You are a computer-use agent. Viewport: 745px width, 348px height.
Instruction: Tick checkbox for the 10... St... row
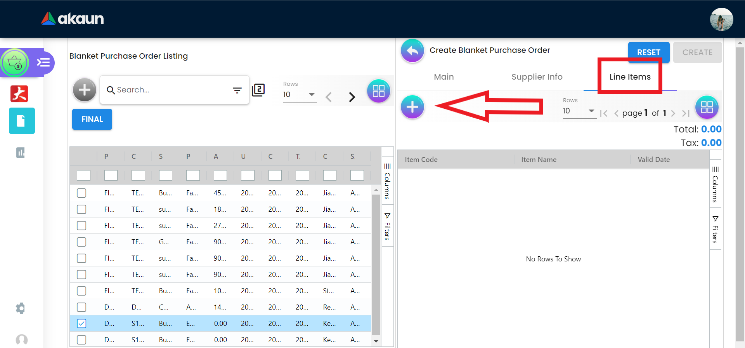(x=81, y=291)
